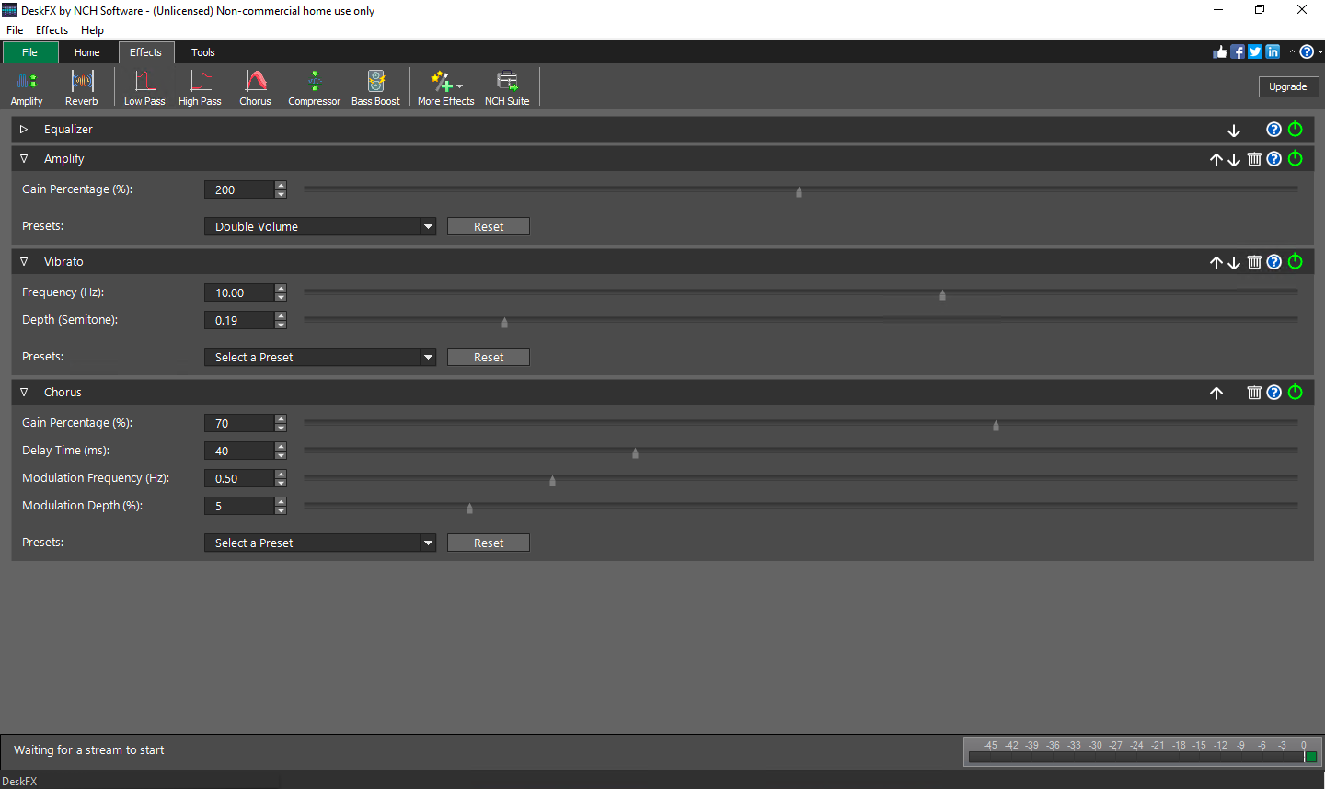Switch to the Tools tab
The width and height of the screenshot is (1325, 789).
(202, 52)
